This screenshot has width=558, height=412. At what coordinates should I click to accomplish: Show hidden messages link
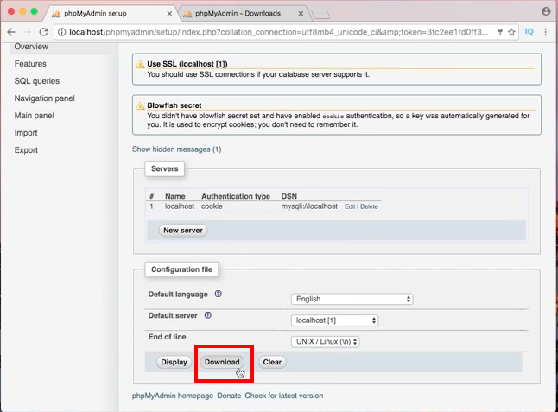pyautogui.click(x=176, y=149)
